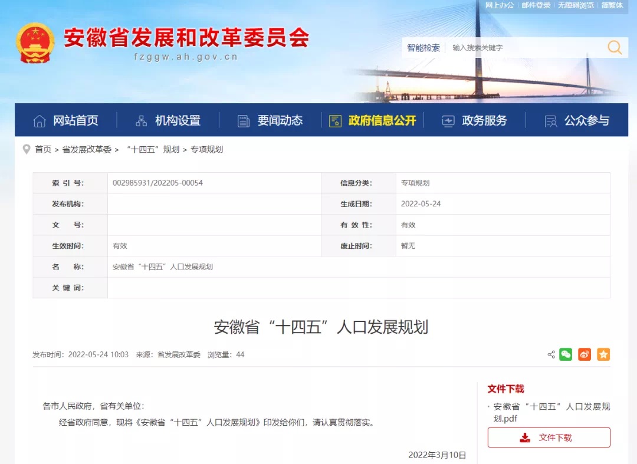Click the site title 安徽省发展和改革委员会

(186, 38)
